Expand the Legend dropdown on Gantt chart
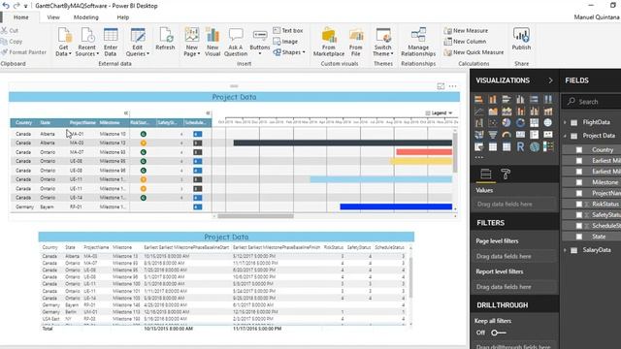 pyautogui.click(x=439, y=113)
